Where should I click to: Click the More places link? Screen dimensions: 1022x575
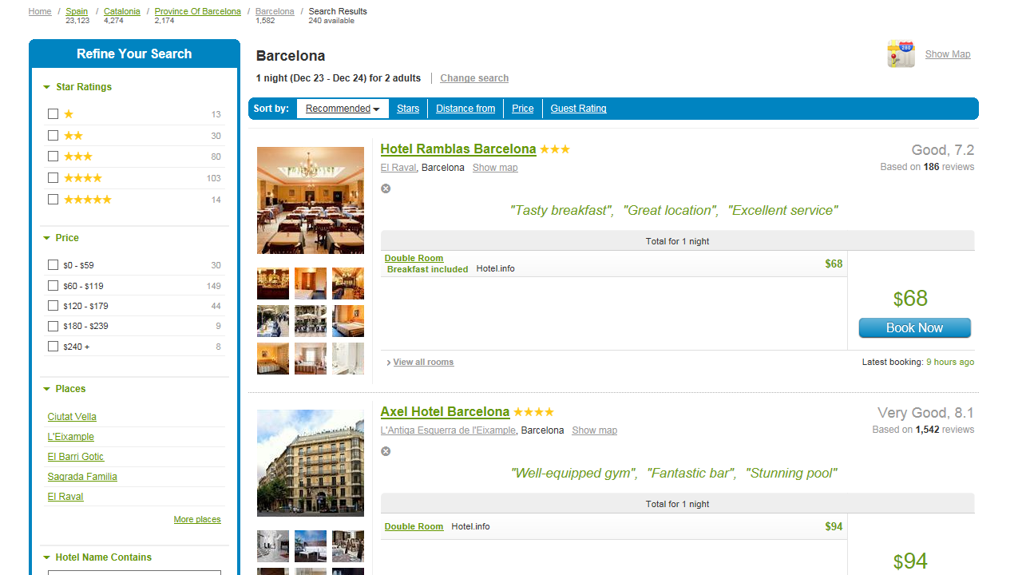(x=197, y=520)
